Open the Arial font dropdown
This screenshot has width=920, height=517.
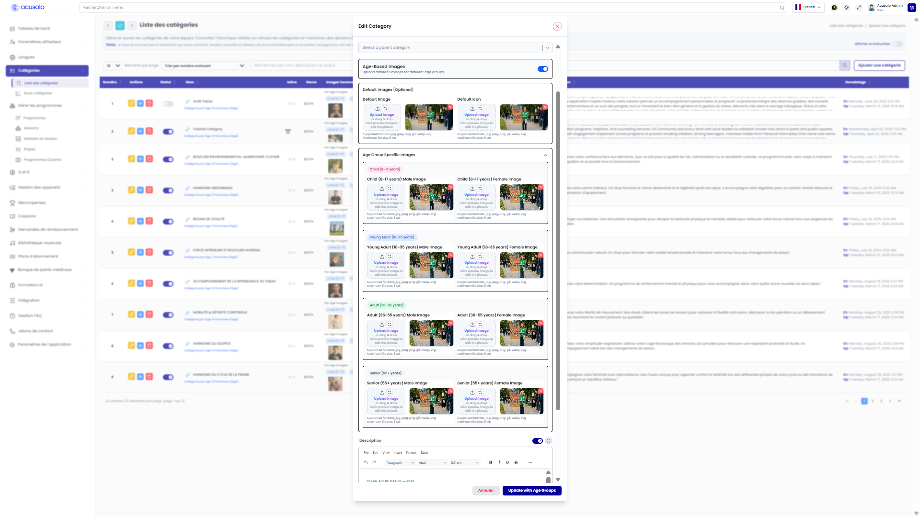(432, 463)
